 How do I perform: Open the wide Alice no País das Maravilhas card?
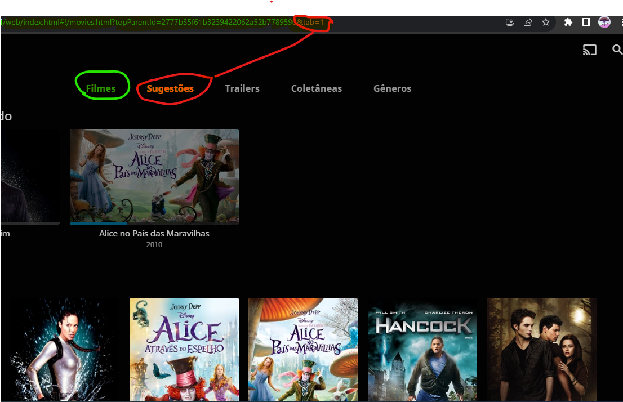click(154, 177)
